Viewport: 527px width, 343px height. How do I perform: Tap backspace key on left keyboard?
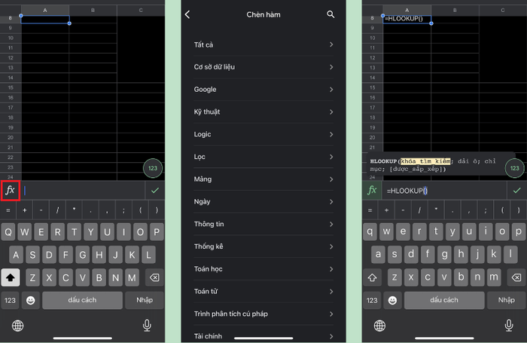coord(154,277)
